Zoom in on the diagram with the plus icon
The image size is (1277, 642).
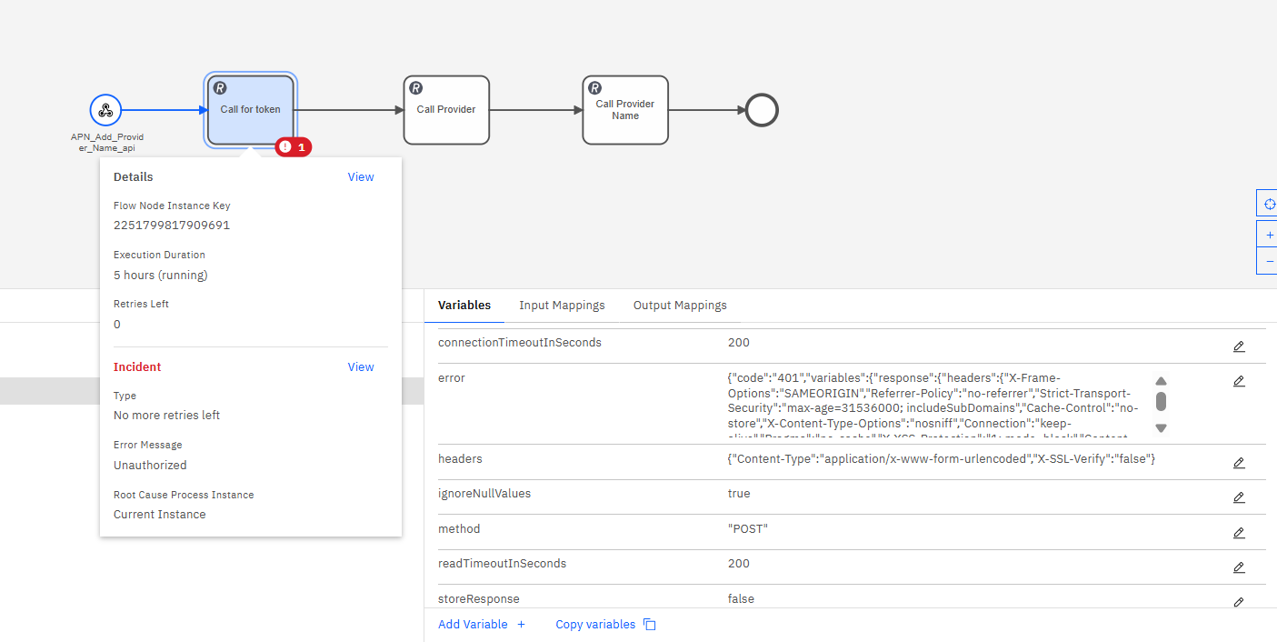(x=1269, y=234)
